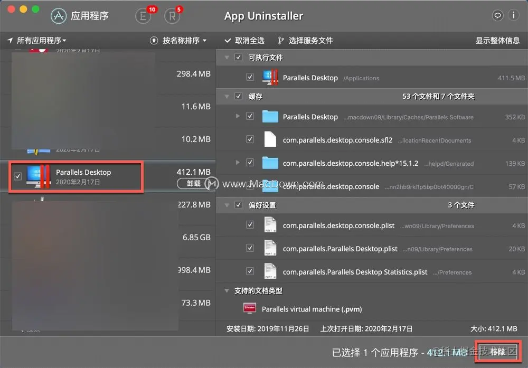Open the Remaining files tab with badge 5
The image size is (528, 368).
pos(172,16)
